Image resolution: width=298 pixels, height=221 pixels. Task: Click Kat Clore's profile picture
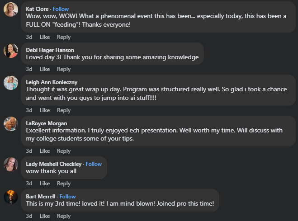11,10
